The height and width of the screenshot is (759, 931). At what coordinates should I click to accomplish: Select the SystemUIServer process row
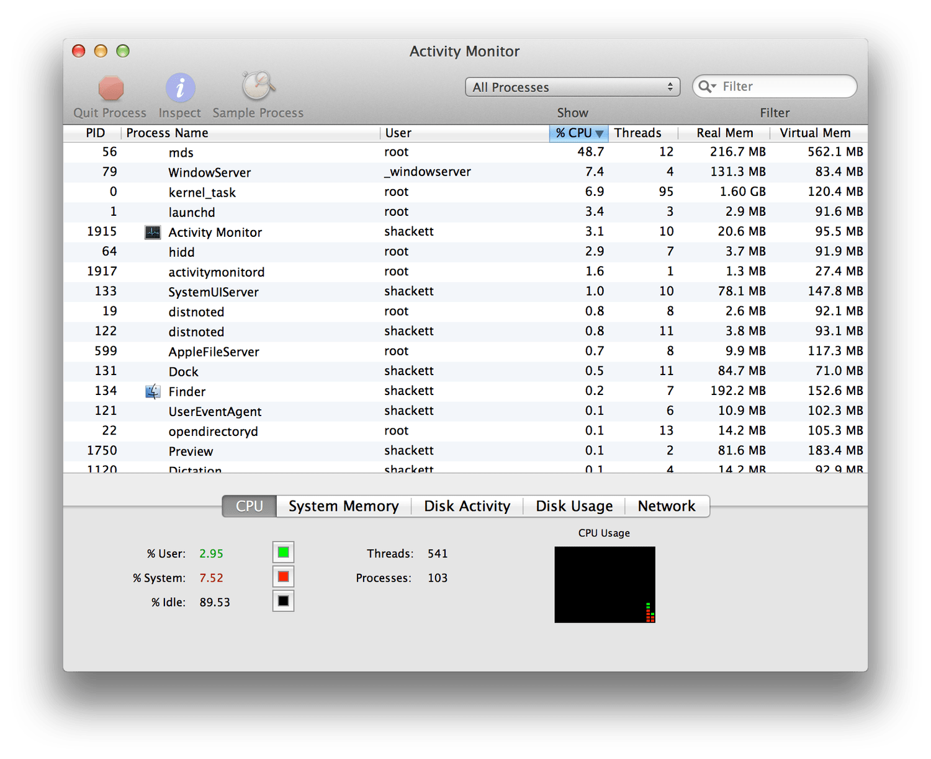tap(465, 291)
